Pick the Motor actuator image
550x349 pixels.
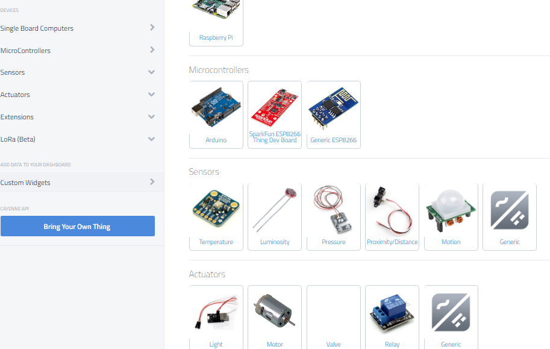(275, 311)
